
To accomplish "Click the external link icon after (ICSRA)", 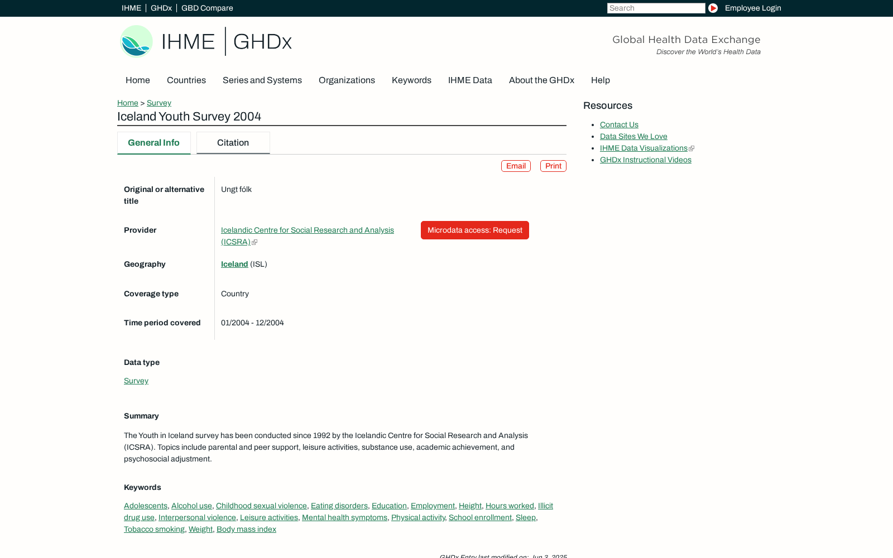I will (255, 242).
